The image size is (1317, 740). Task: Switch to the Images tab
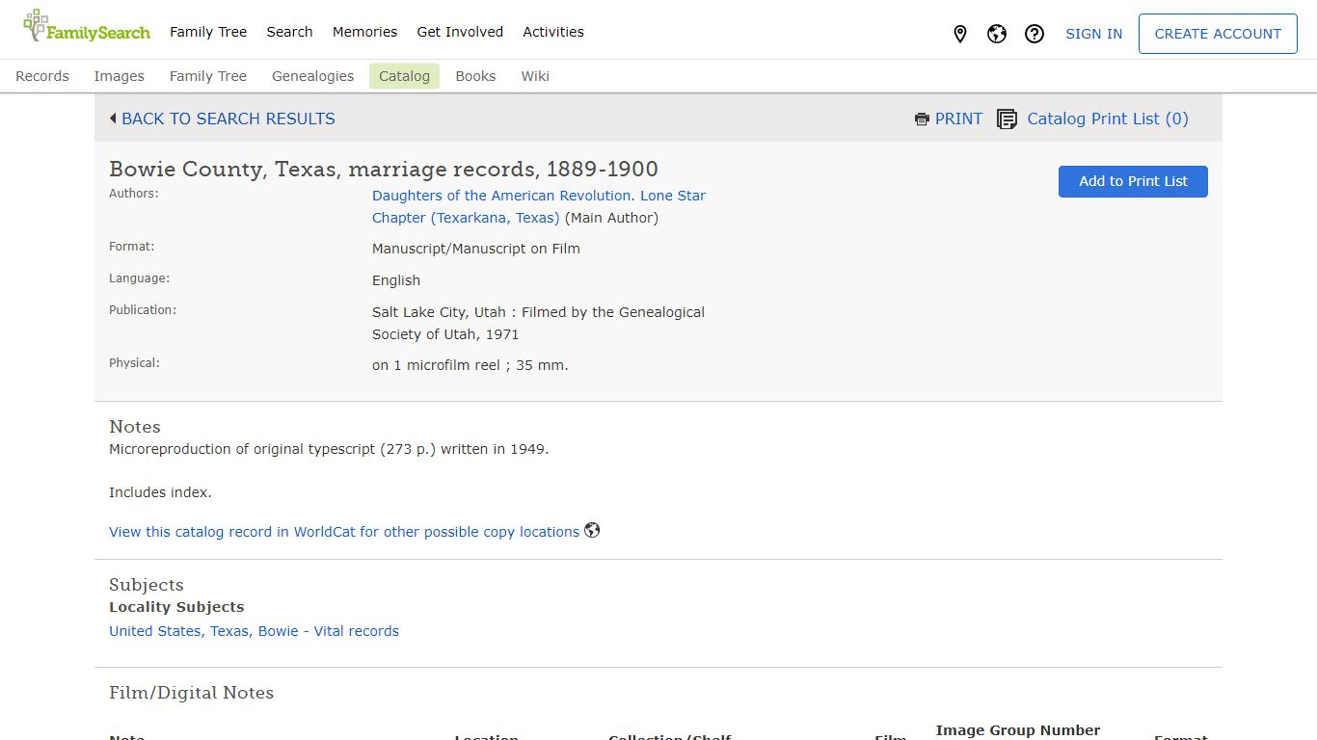tap(119, 76)
